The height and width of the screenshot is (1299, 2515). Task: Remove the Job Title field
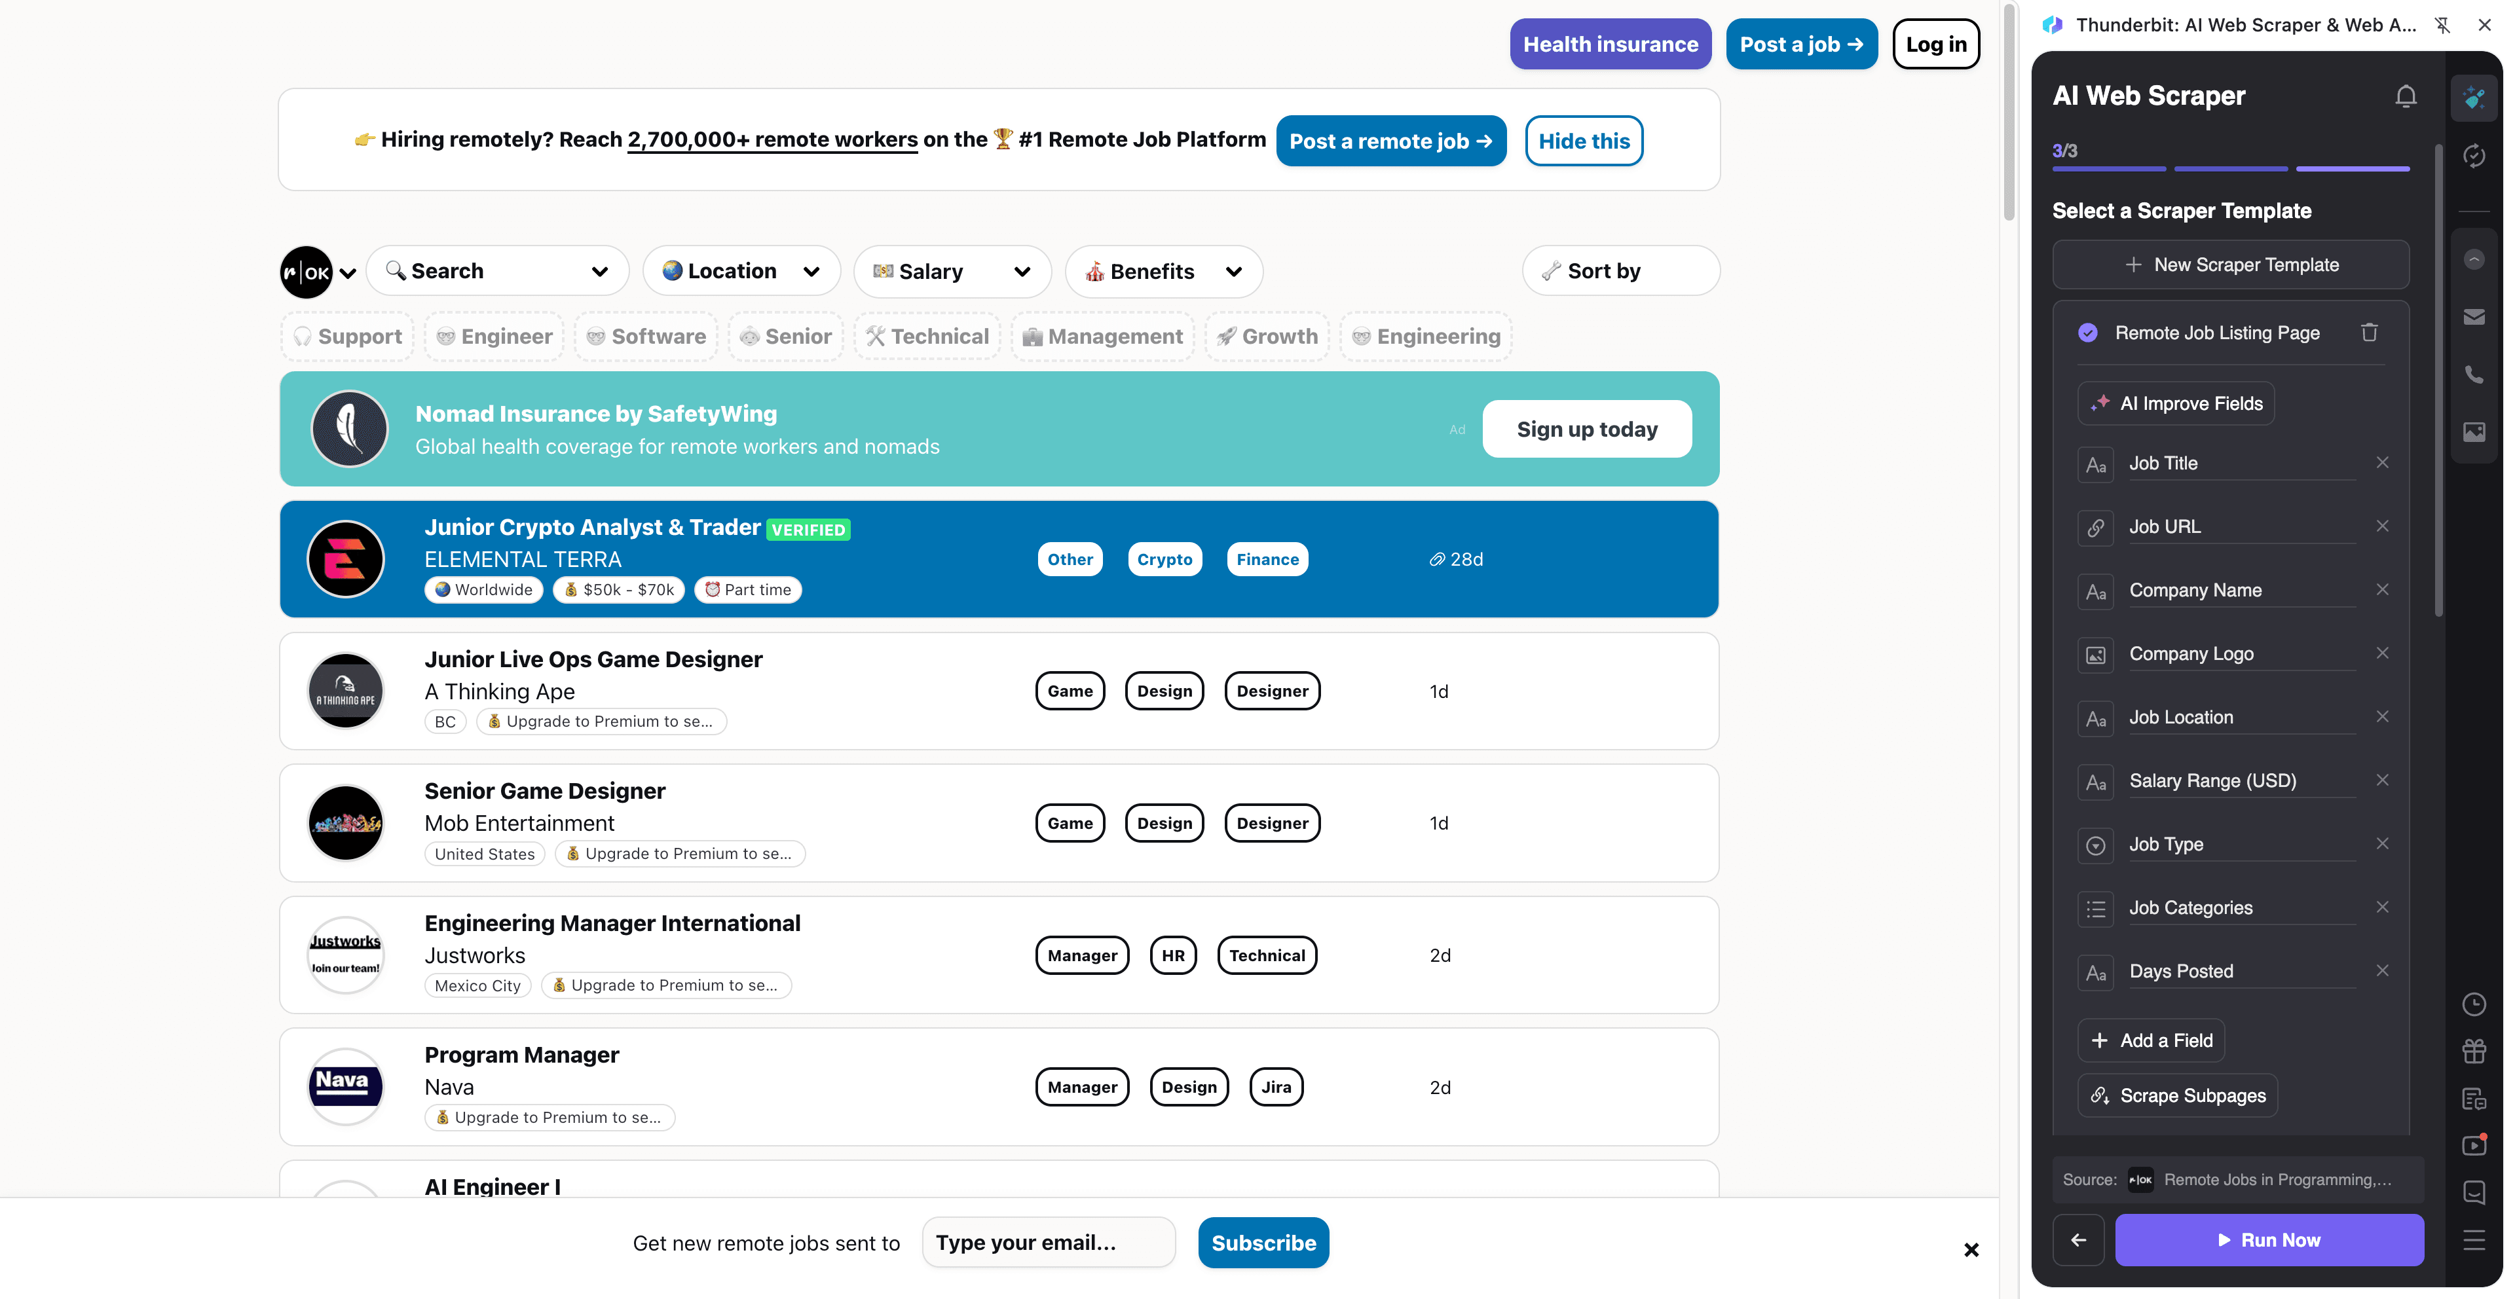coord(2383,462)
